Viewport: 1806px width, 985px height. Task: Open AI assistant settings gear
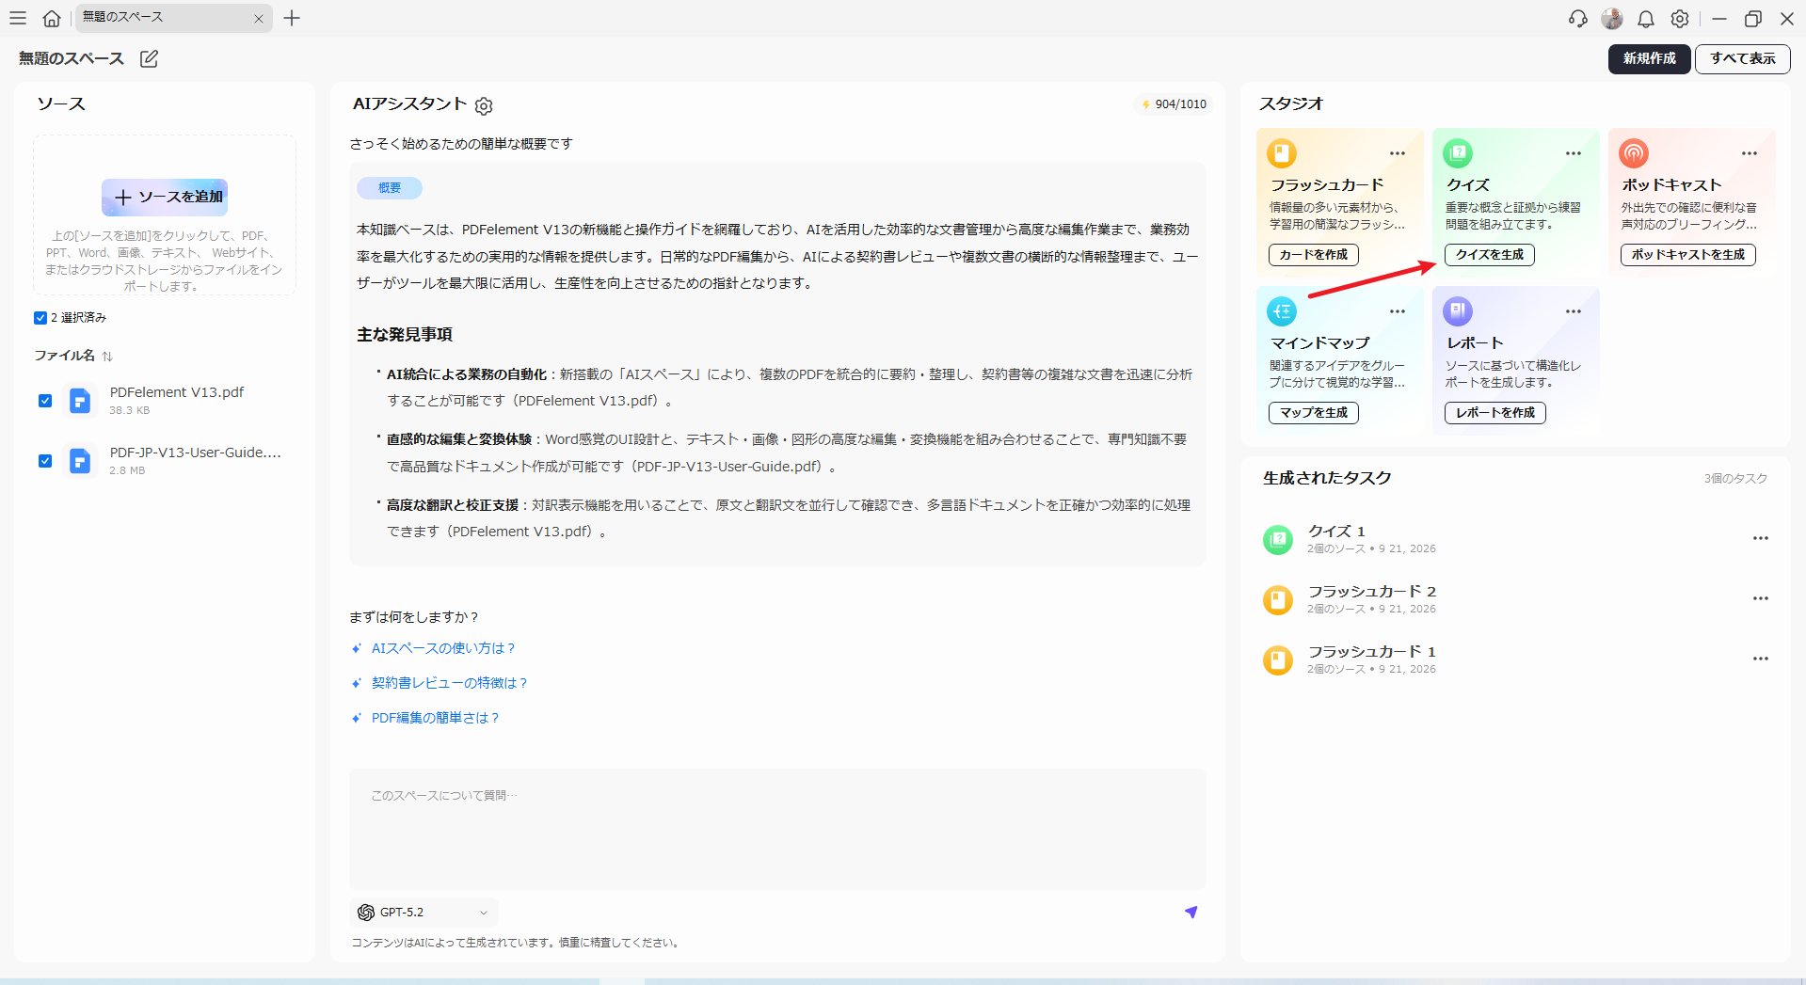[484, 106]
